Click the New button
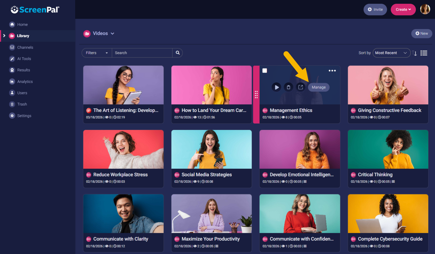This screenshot has width=435, height=254. (422, 33)
